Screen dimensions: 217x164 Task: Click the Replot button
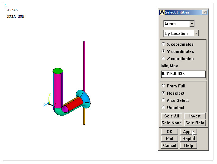[x=188, y=139]
